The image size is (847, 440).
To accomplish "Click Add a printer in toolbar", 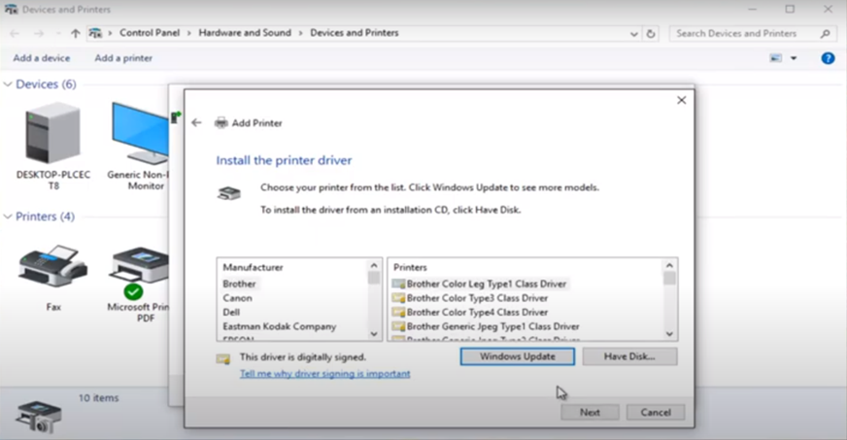I will tap(123, 57).
